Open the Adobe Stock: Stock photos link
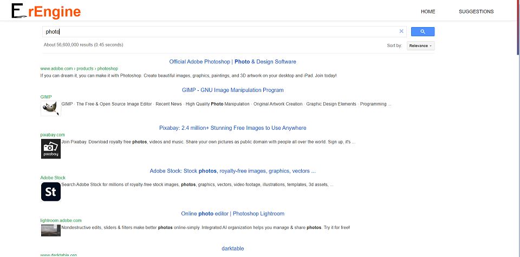 [232, 171]
